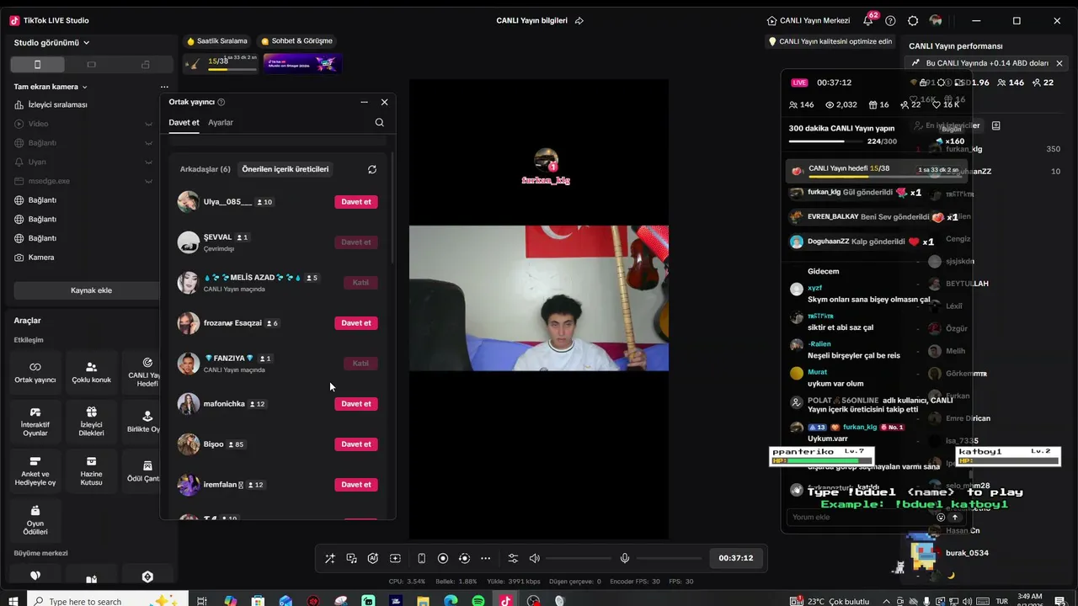Open Spotify from the taskbar
Image resolution: width=1078 pixels, height=606 pixels.
478,601
